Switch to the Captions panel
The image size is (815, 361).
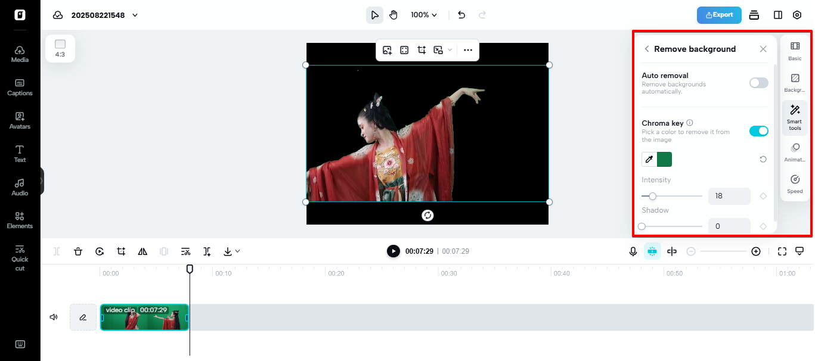click(x=20, y=86)
